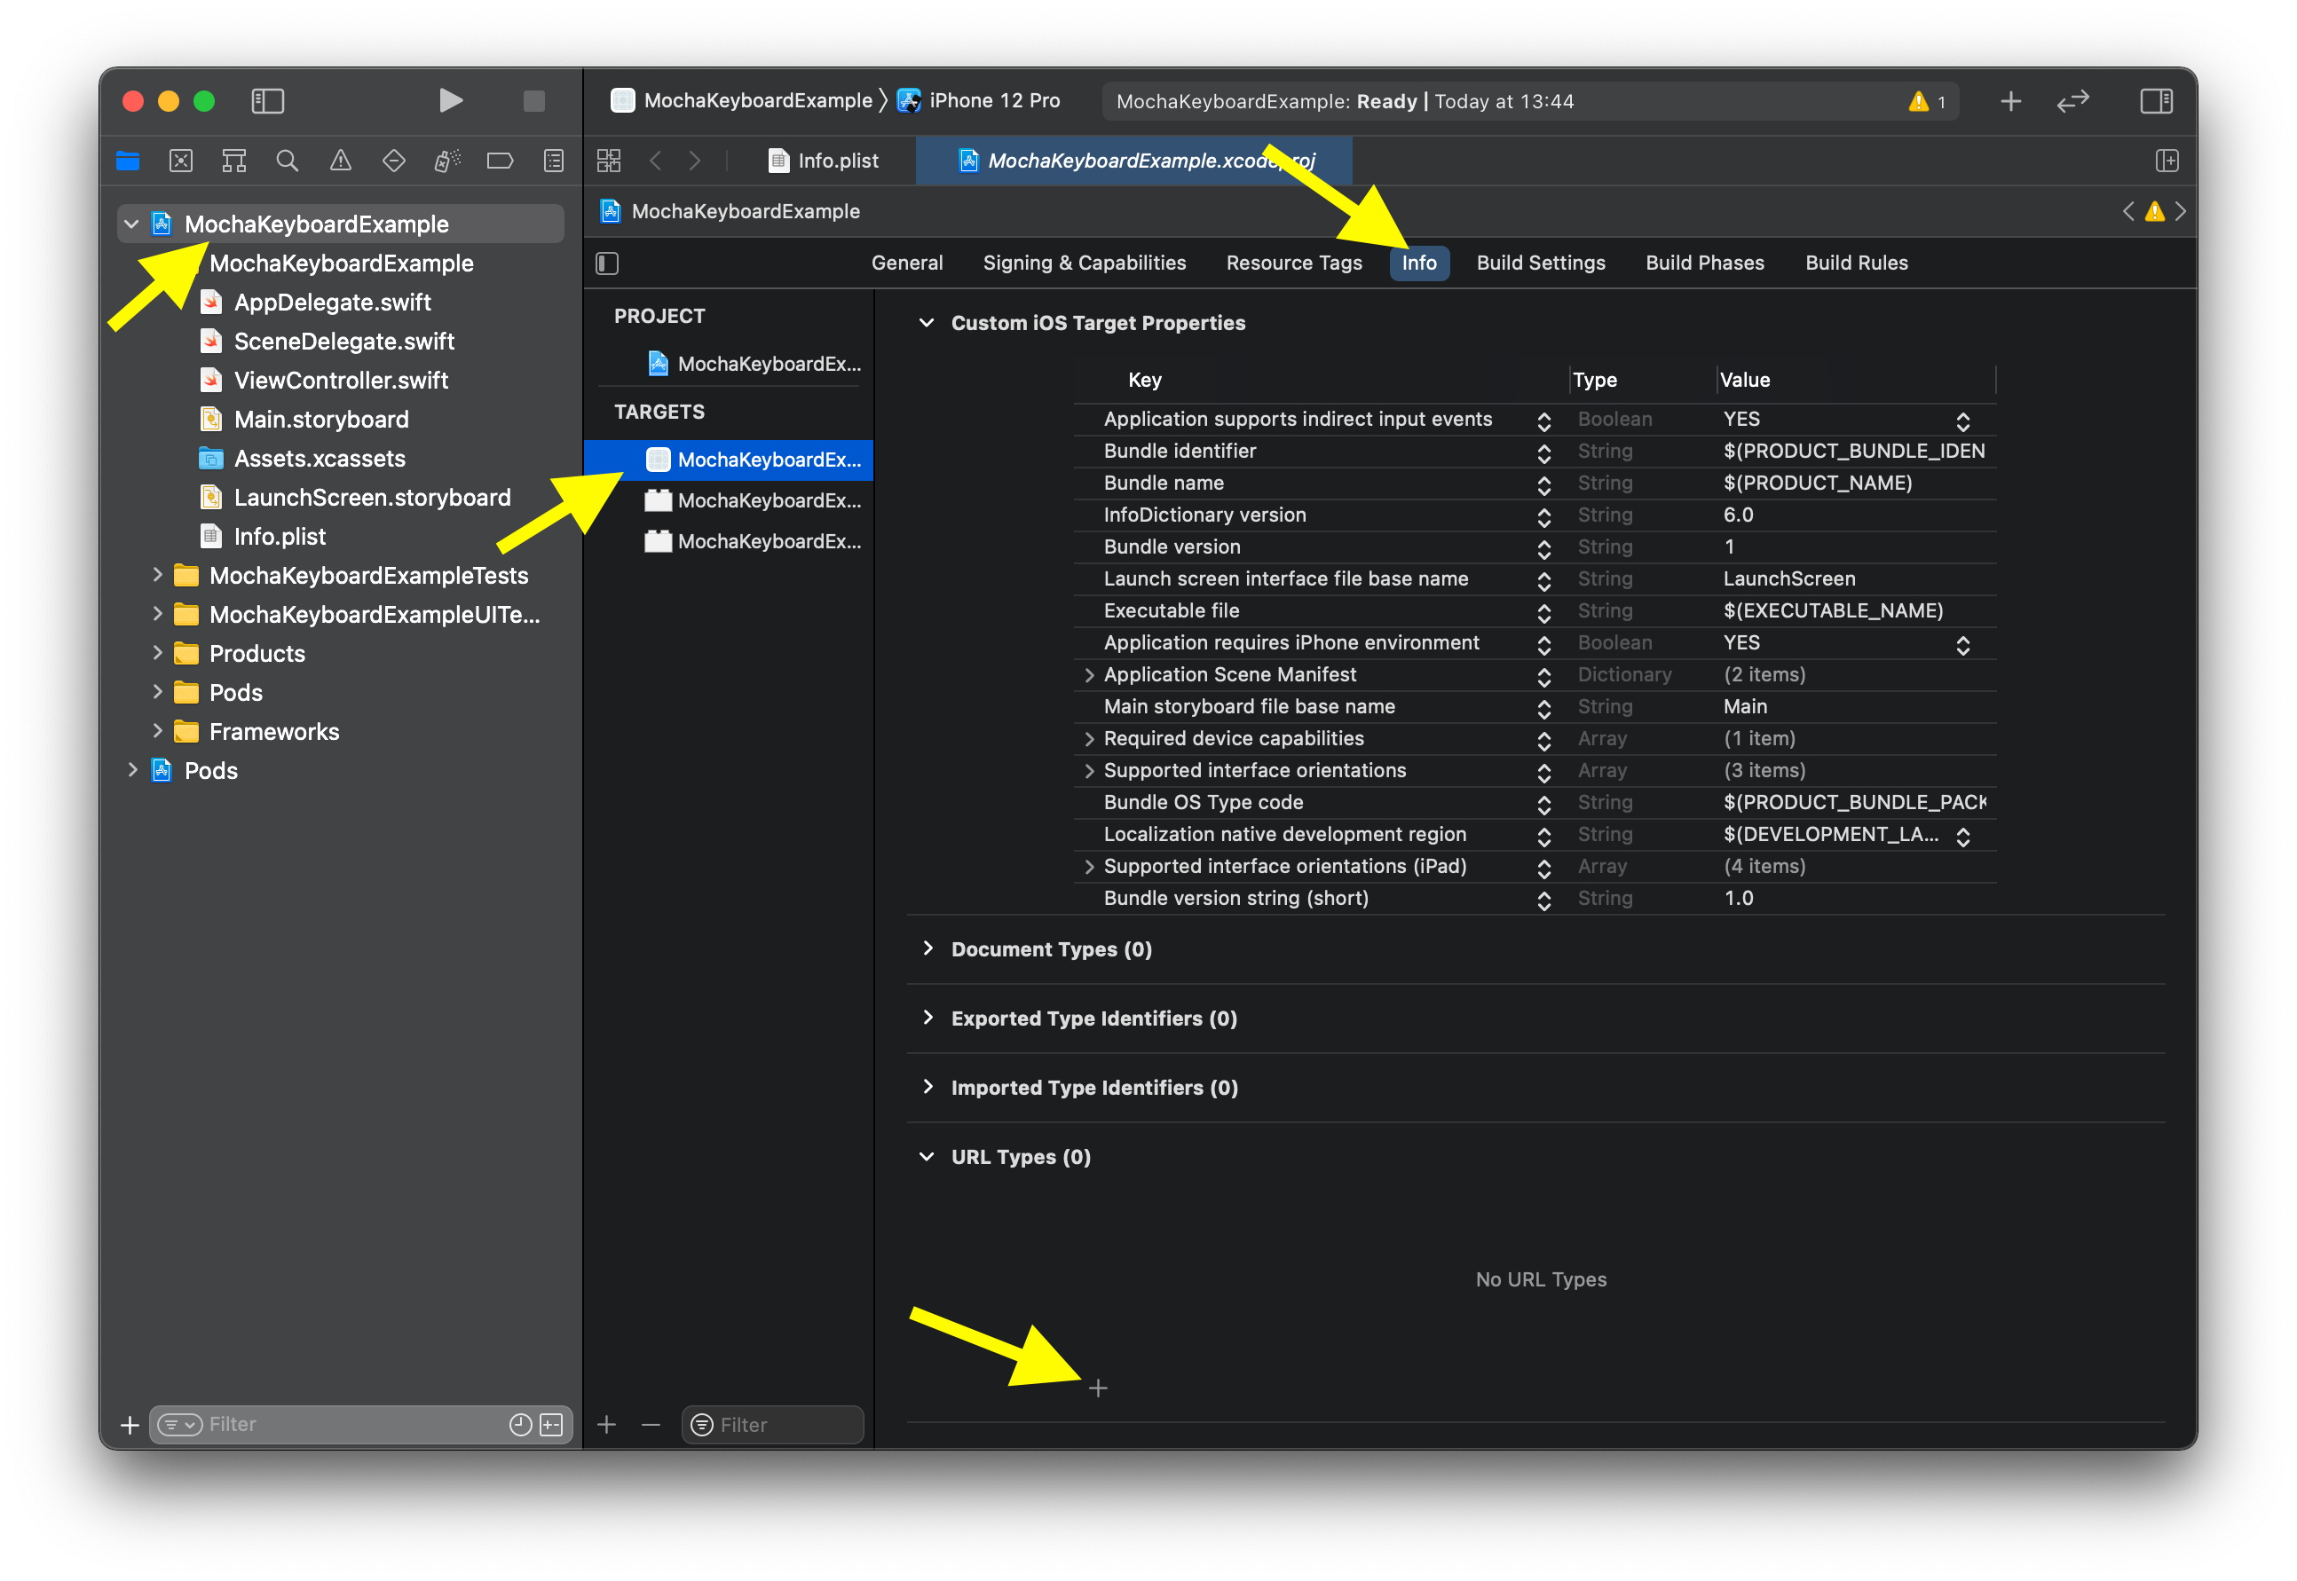This screenshot has width=2297, height=1581.
Task: Add an editor on the right
Action: coord(2167,161)
